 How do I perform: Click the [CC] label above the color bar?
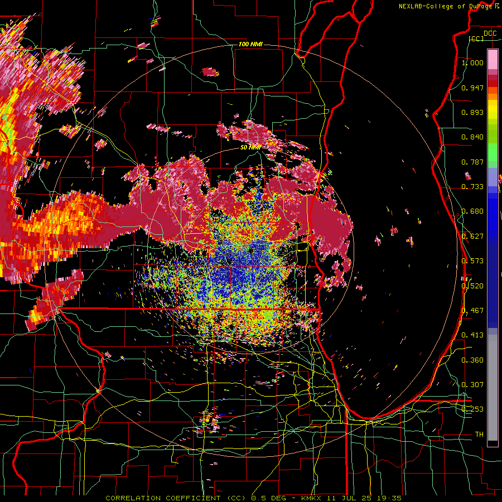click(476, 38)
